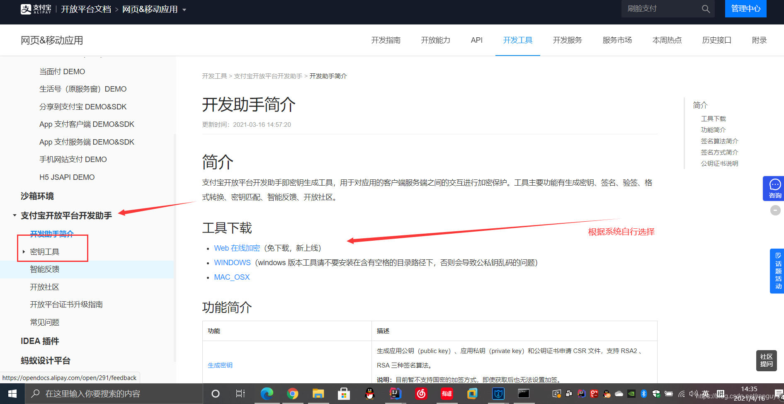Click the Windows taskbar search box

(x=114, y=394)
